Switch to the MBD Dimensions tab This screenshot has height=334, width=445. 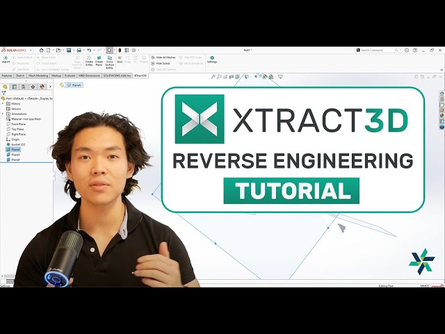tap(89, 76)
